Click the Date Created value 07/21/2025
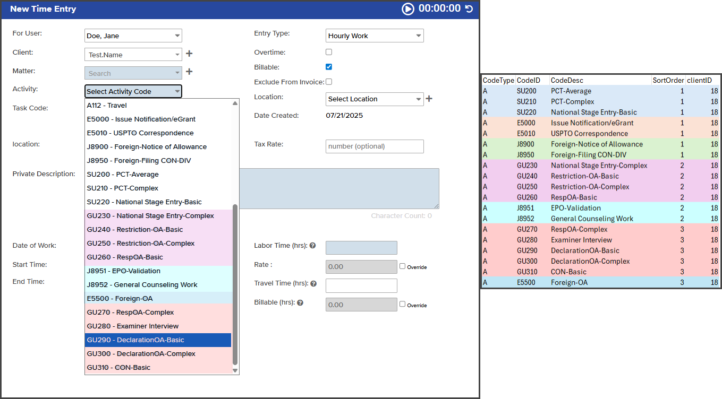This screenshot has height=399, width=722. (344, 115)
